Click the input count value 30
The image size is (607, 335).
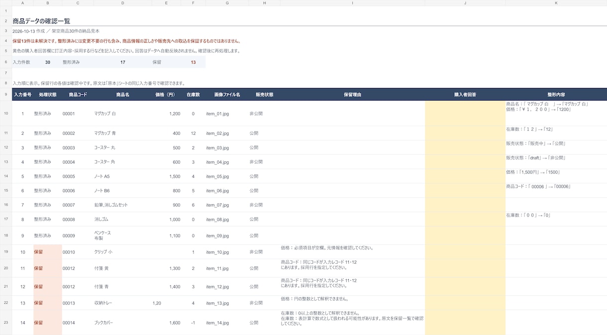[x=48, y=62]
